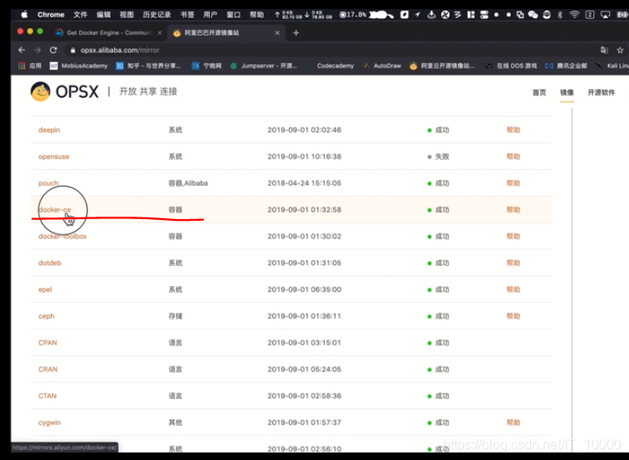Click 帮助 in the pouch row
This screenshot has width=629, height=460.
513,183
